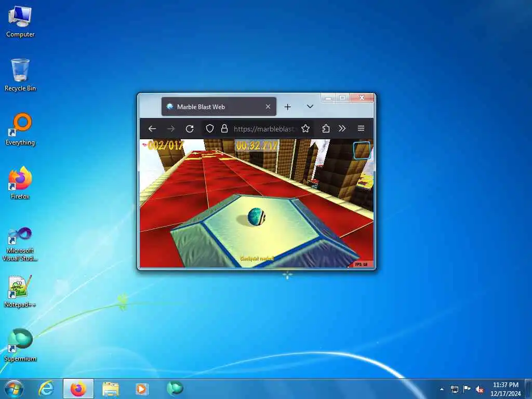Close the Marble Blast Web tab

pyautogui.click(x=268, y=107)
